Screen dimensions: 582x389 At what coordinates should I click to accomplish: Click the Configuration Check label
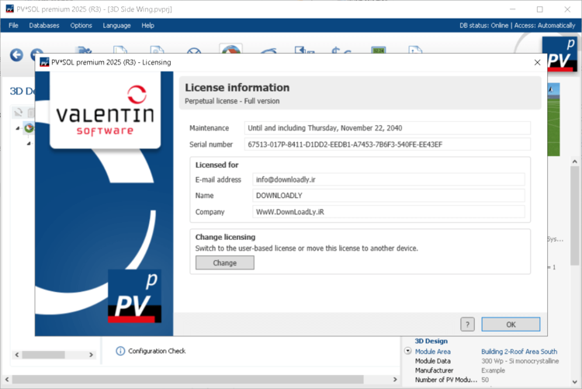(x=157, y=351)
